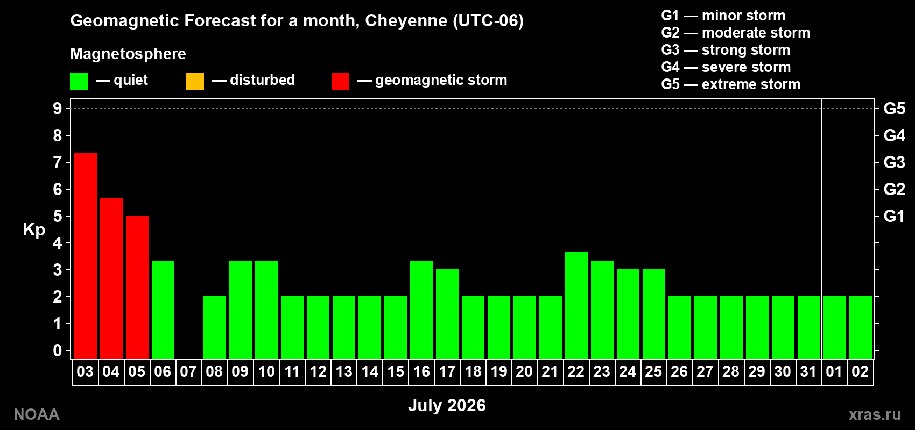
Task: Click date label 07 on the axis
Action: 188,371
